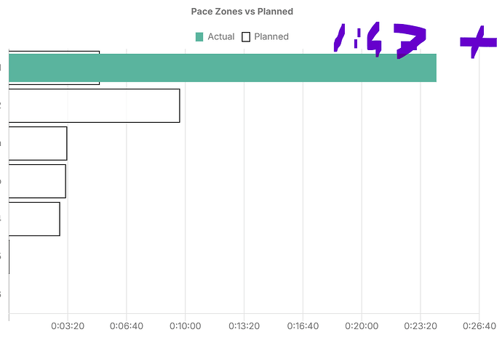
Task: Click the 0:26:40 axis tick label
Action: point(479,326)
